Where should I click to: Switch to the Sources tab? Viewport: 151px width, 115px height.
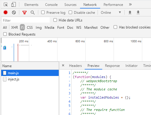[x=70, y=5]
